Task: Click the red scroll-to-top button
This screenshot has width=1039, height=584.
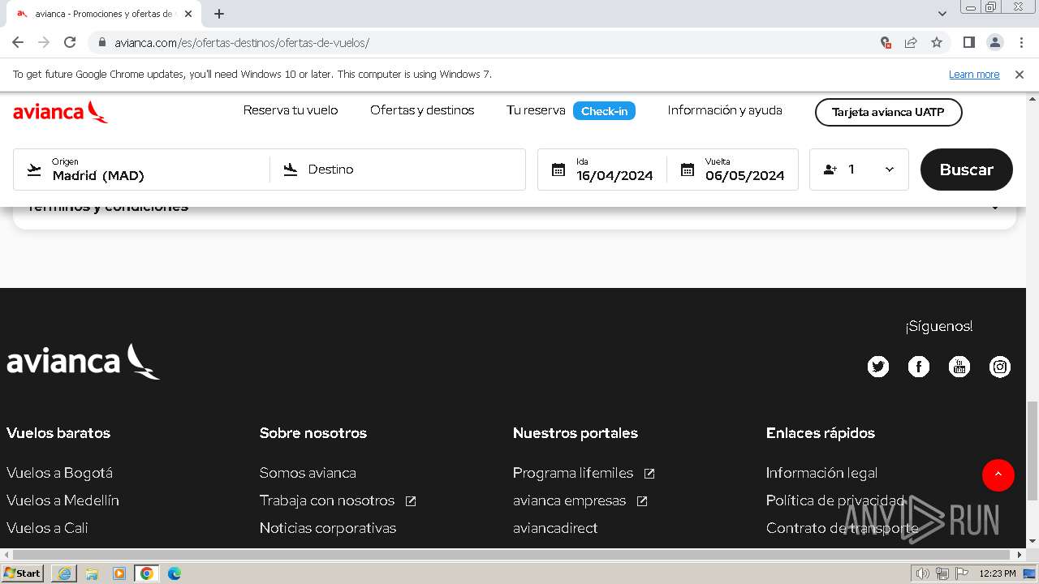Action: pyautogui.click(x=998, y=475)
